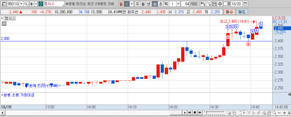Expand the stock code 050110 dropdown
This screenshot has height=117, width=291.
(x=21, y=4)
